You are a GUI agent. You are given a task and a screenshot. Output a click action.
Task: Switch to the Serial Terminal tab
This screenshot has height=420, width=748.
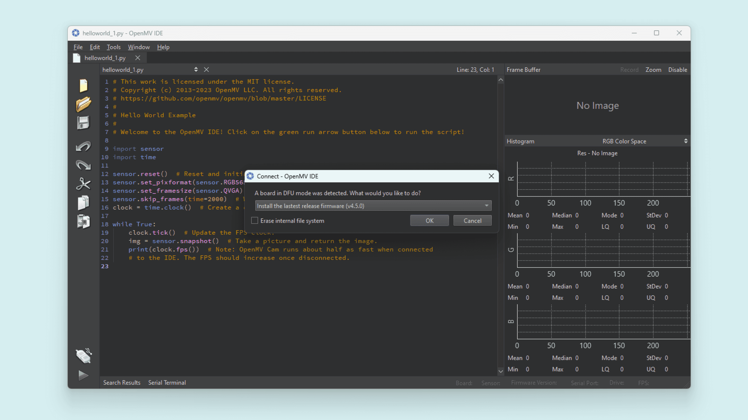(x=167, y=382)
